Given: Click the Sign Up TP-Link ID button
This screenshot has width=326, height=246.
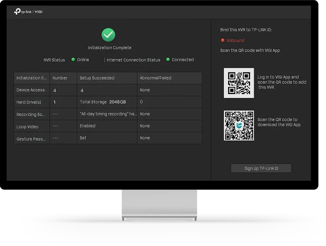Looking at the screenshot, I should 261,168.
